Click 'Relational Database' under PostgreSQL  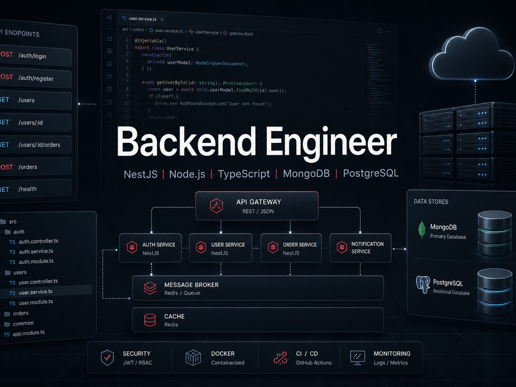451,292
